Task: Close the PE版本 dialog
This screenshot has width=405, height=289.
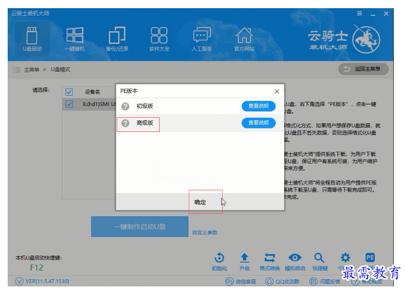Action: click(x=277, y=91)
